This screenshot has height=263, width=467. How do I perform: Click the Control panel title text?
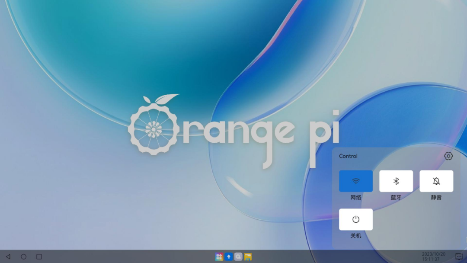[x=348, y=156]
